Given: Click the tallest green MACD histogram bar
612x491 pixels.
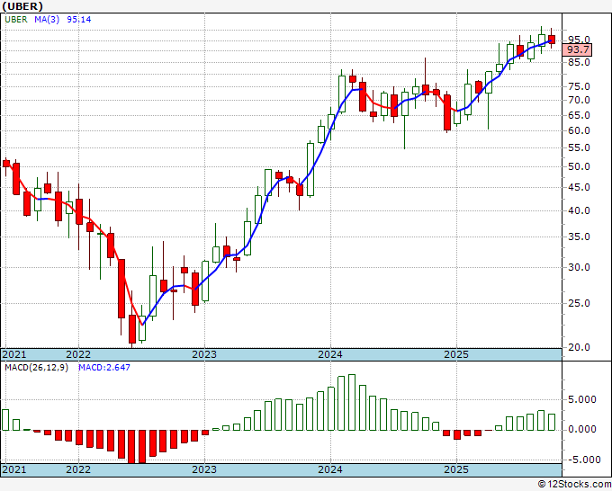Looking at the screenshot, I should click(x=352, y=403).
